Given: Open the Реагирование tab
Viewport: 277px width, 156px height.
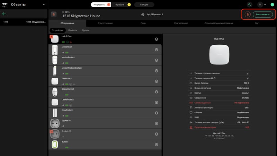Looking at the screenshot, I should coord(181,23).
